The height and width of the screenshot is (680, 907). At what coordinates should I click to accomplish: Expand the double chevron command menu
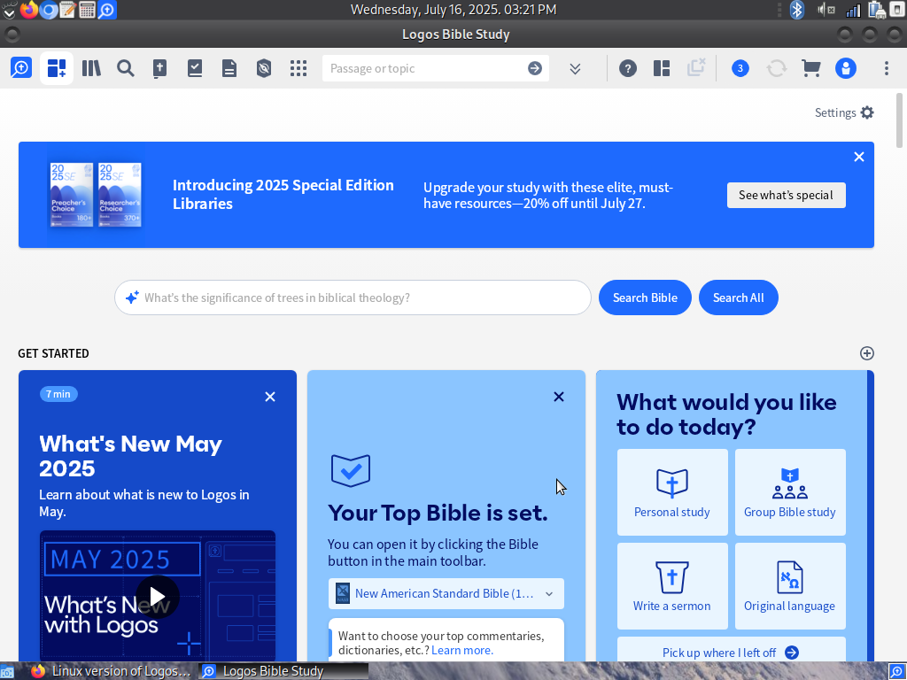coord(575,69)
